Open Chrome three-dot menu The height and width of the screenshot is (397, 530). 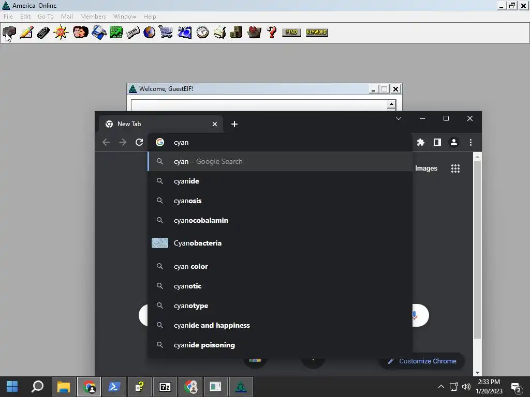click(x=470, y=143)
